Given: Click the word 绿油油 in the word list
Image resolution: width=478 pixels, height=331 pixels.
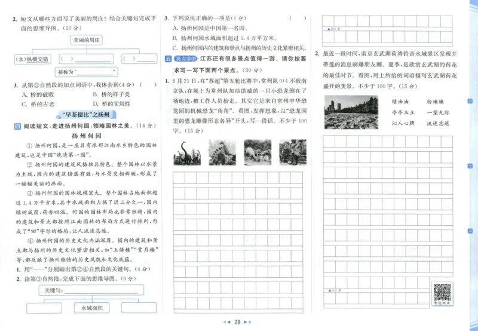Looking at the screenshot, I should coord(400,102).
